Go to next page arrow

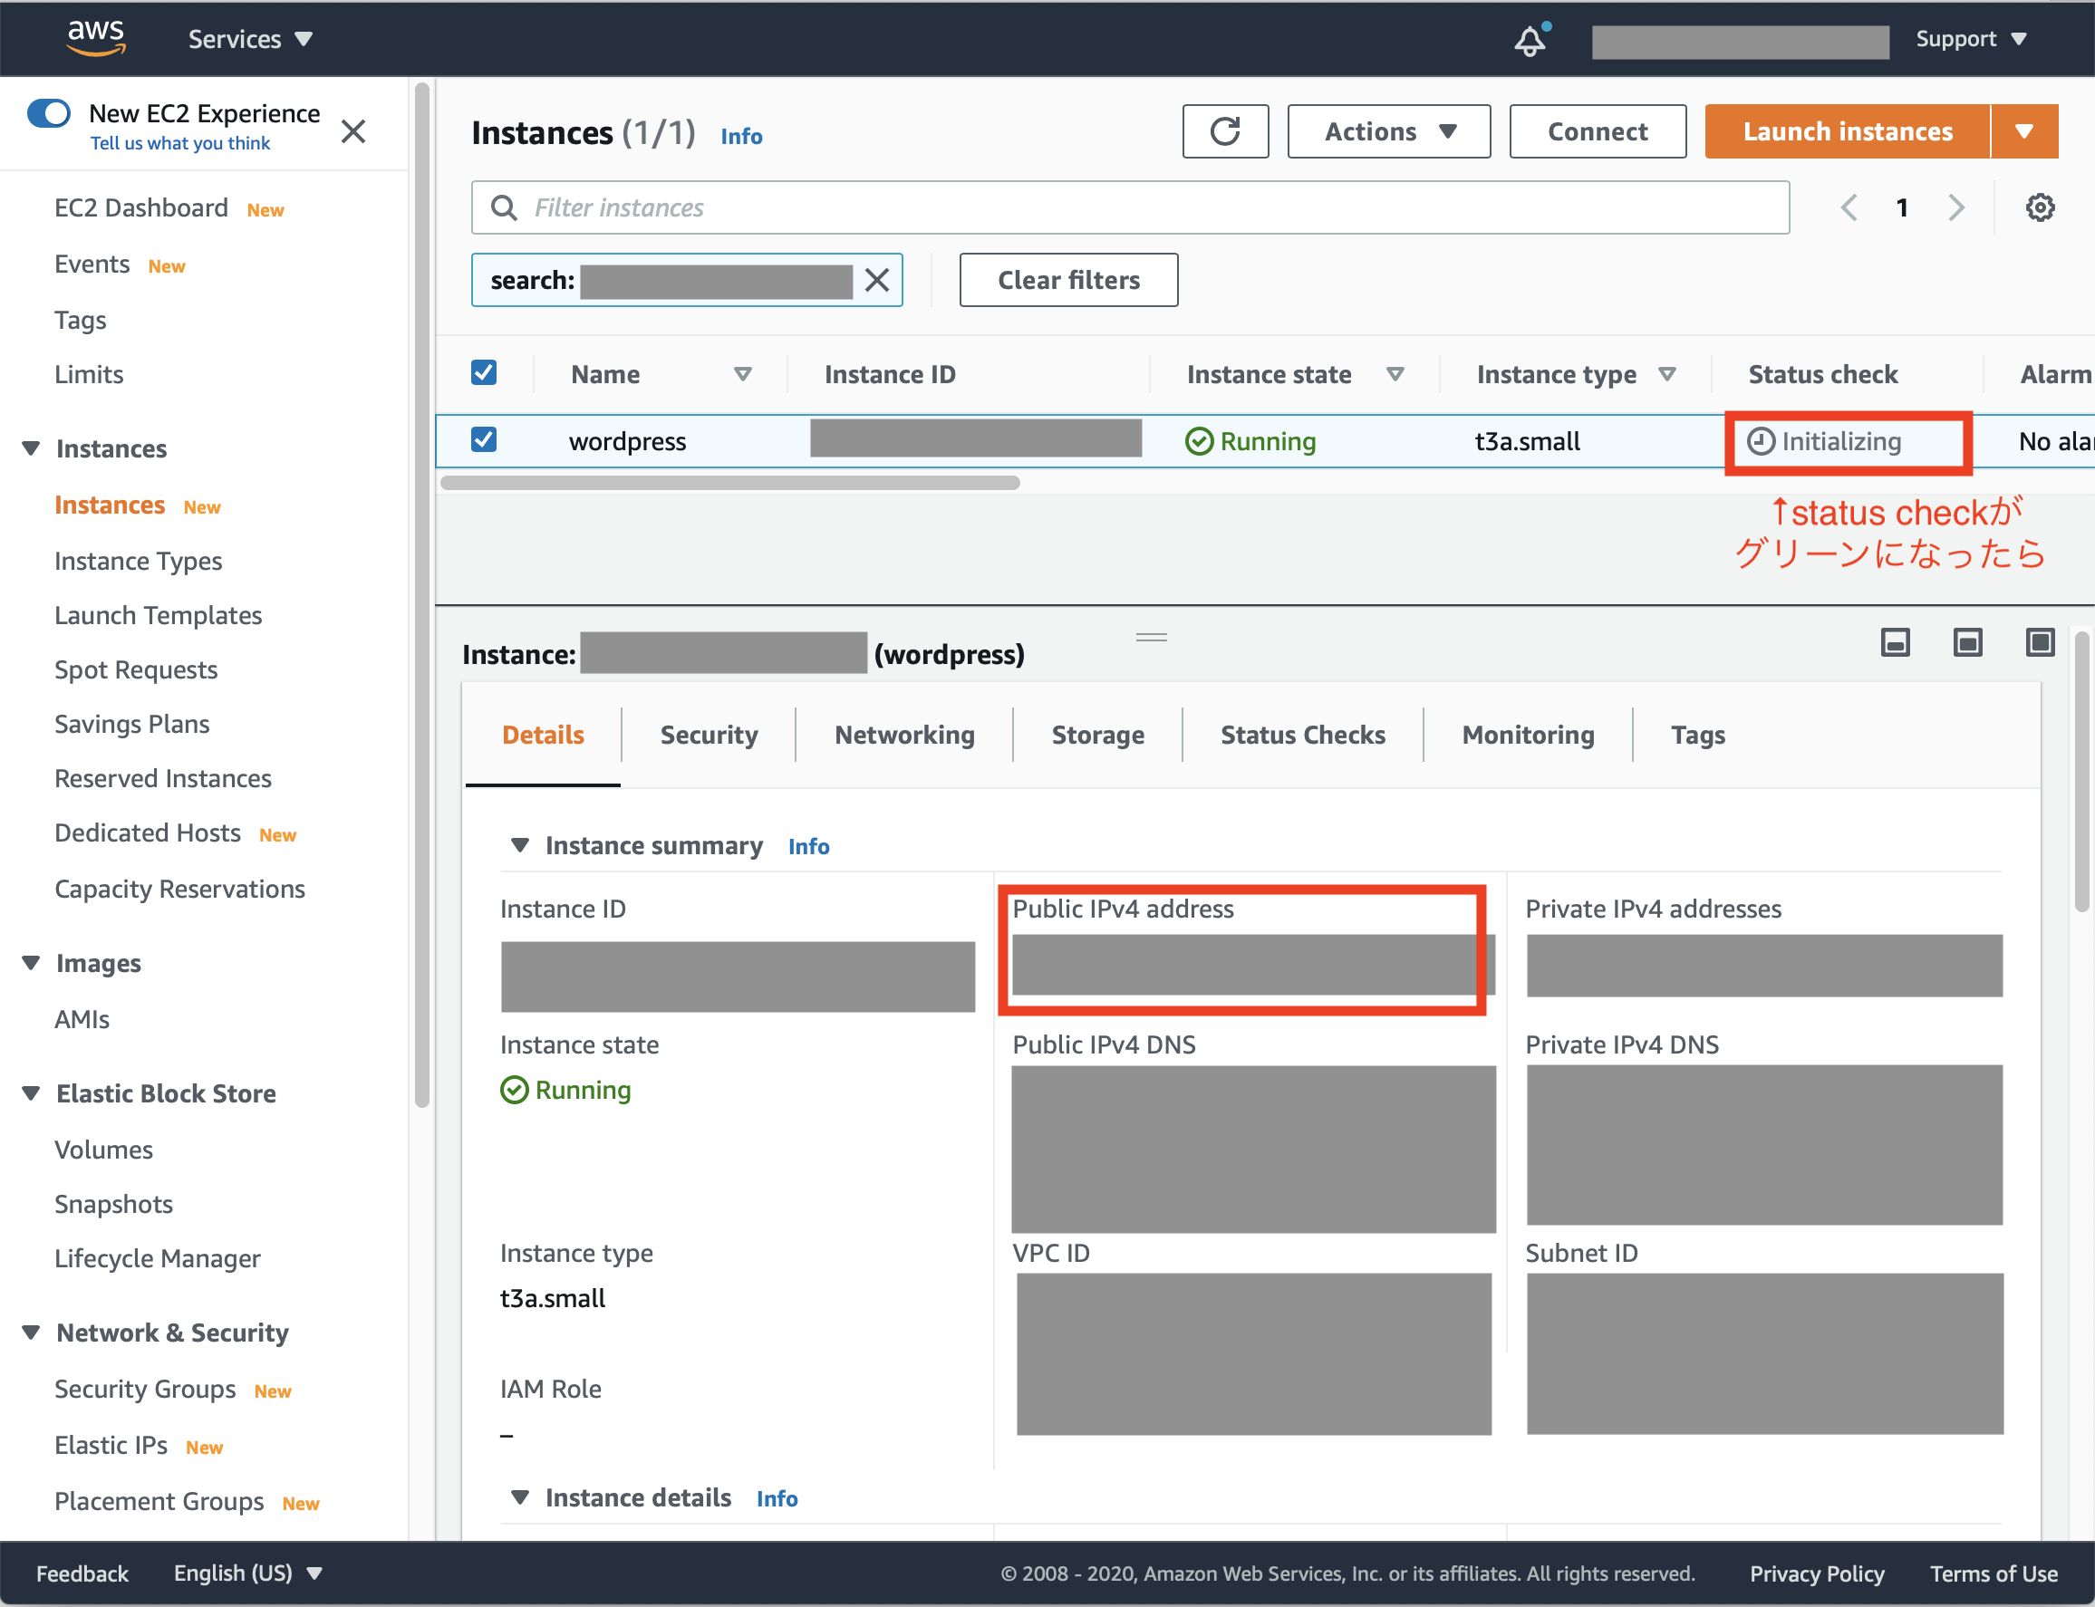(x=1956, y=207)
